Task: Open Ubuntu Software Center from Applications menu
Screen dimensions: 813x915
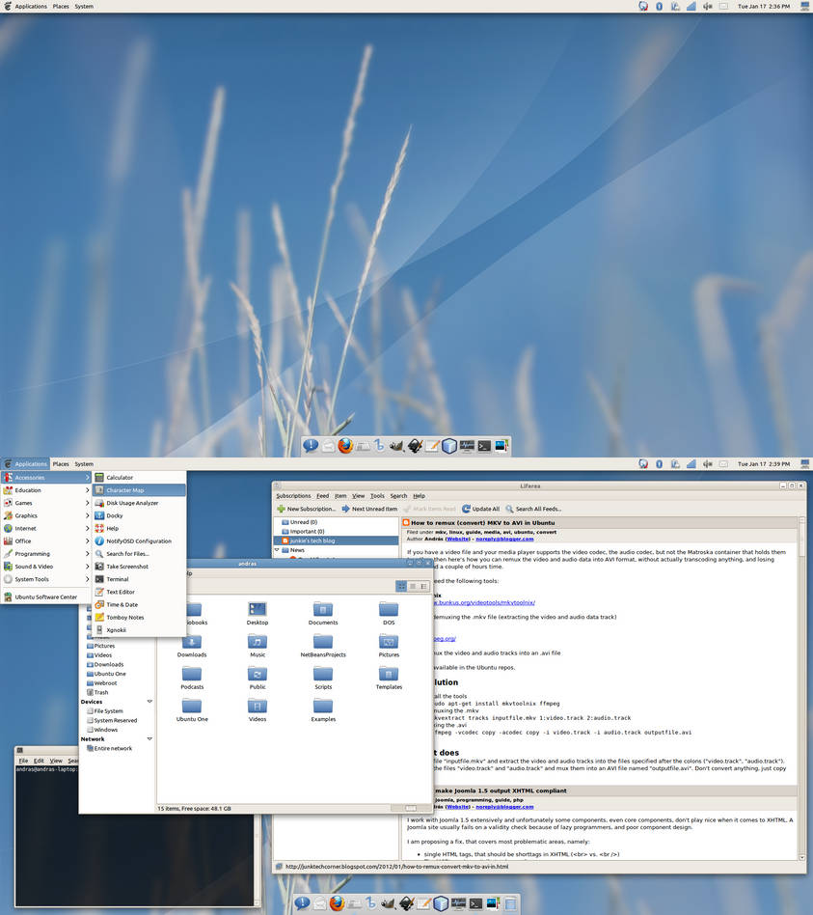Action: 45,596
